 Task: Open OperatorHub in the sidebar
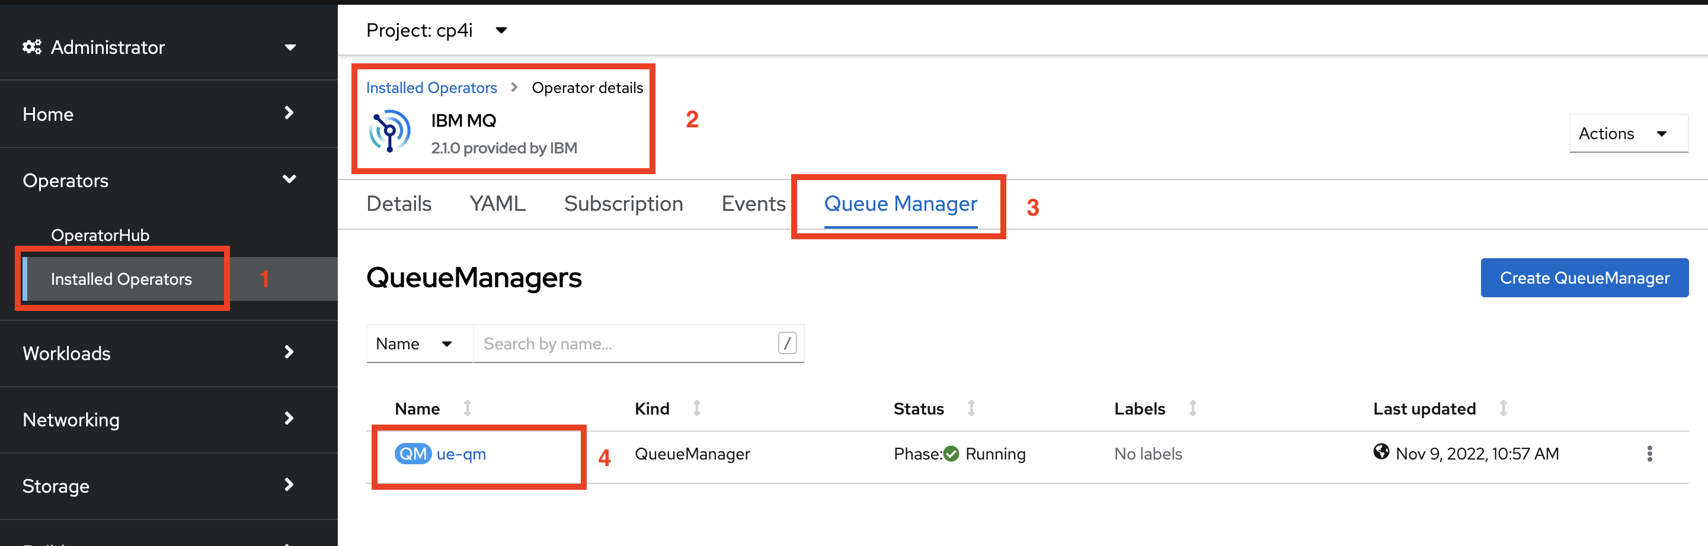[100, 235]
